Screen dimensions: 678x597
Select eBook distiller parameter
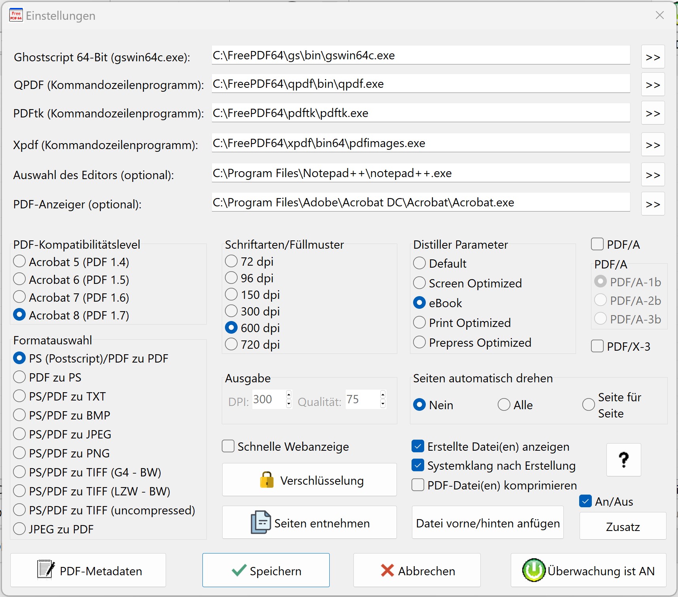click(437, 303)
